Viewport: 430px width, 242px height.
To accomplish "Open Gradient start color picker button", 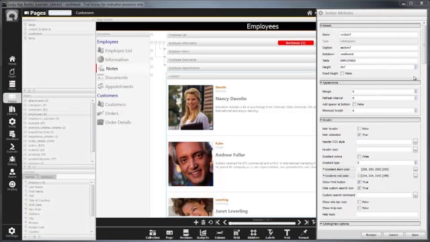I will pos(415,169).
